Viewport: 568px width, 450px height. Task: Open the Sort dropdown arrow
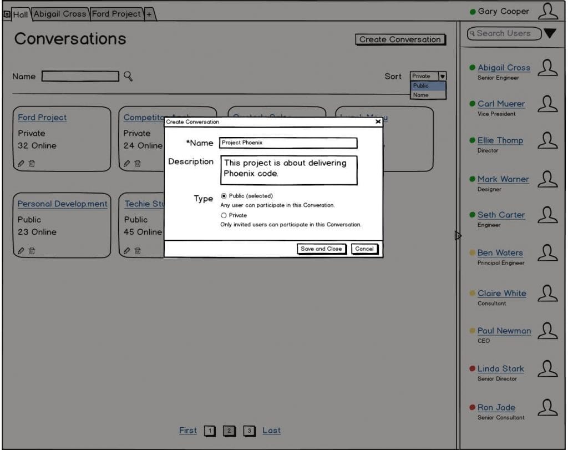point(442,76)
